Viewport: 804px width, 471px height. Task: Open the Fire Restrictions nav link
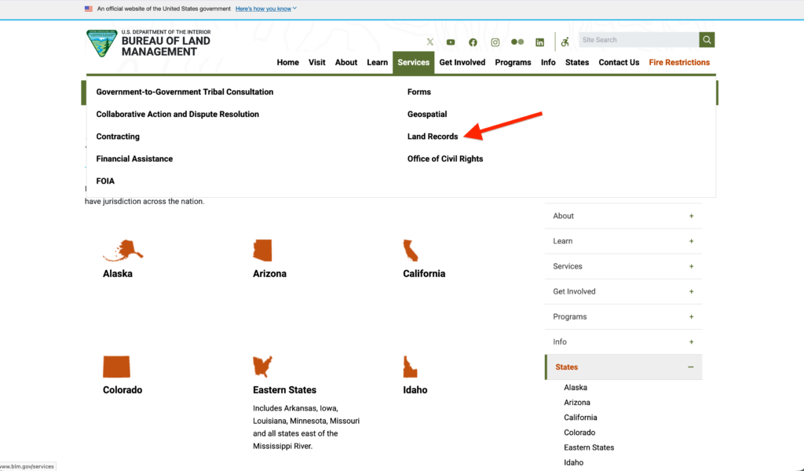tap(679, 62)
